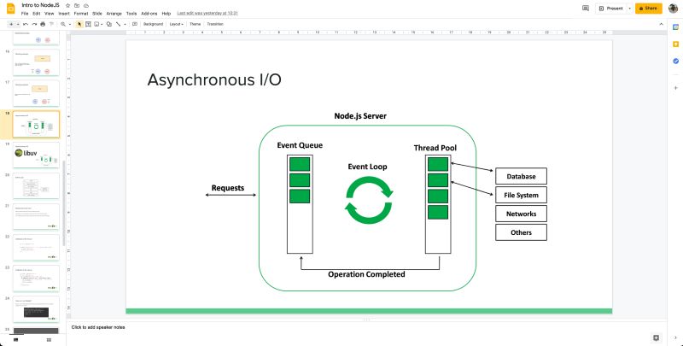Click the Present button
This screenshot has width=683, height=346.
611,9
